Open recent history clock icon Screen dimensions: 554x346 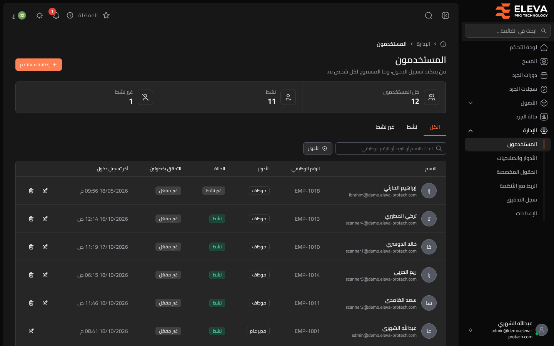[70, 15]
